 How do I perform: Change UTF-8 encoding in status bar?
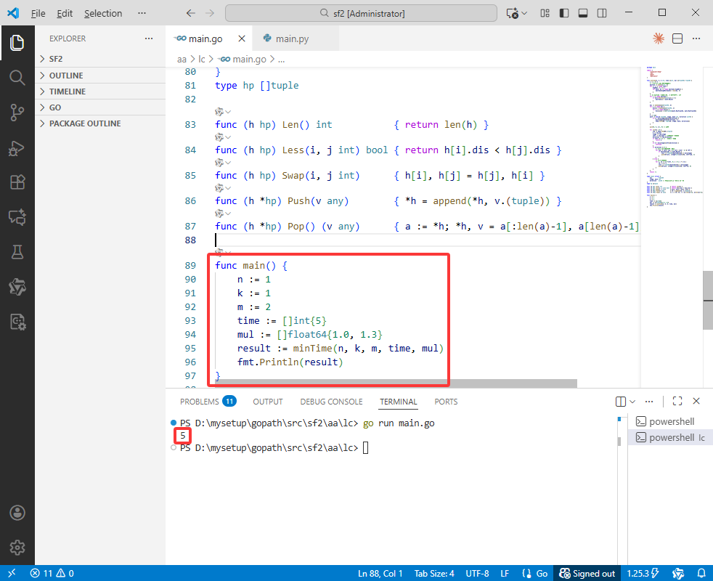point(477,573)
